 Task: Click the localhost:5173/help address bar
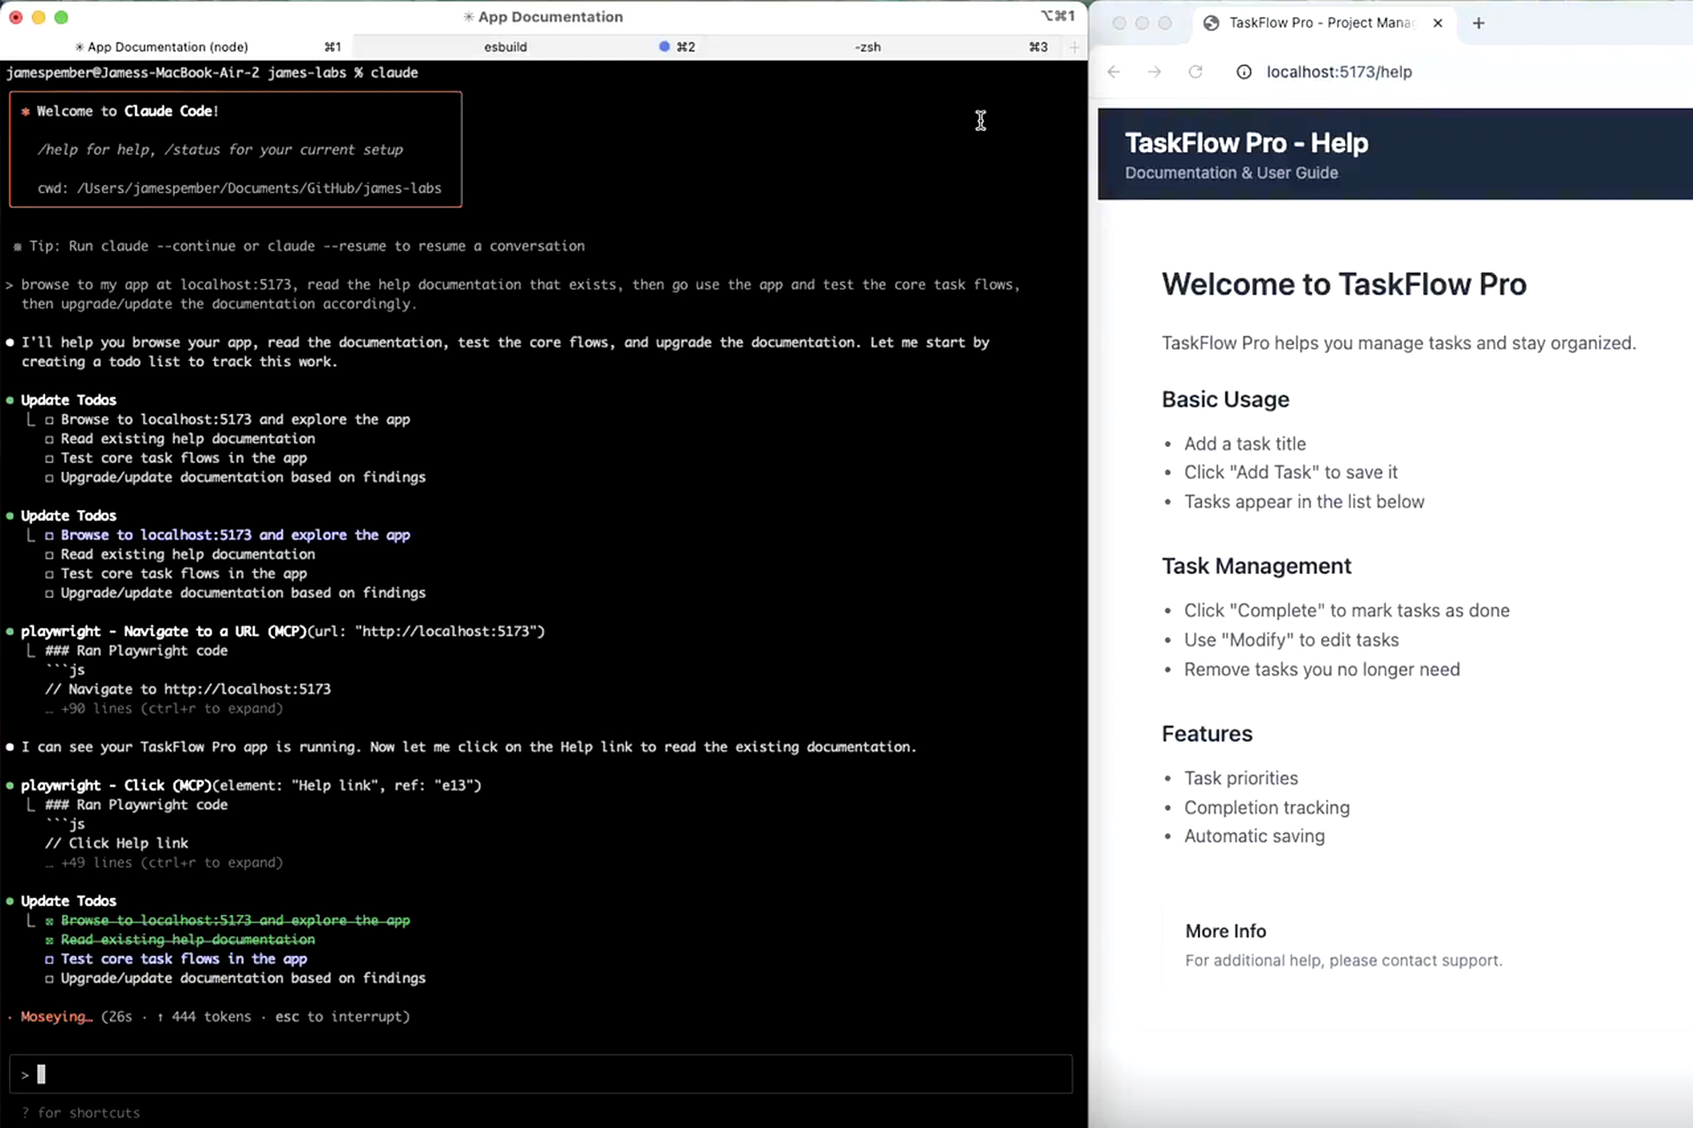(1339, 72)
